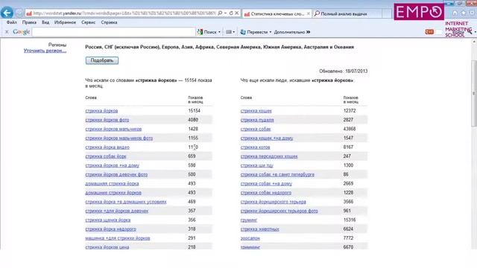This screenshot has height=268, width=477.
Task: Click the stop X icon in address bar
Action: (x=237, y=13)
